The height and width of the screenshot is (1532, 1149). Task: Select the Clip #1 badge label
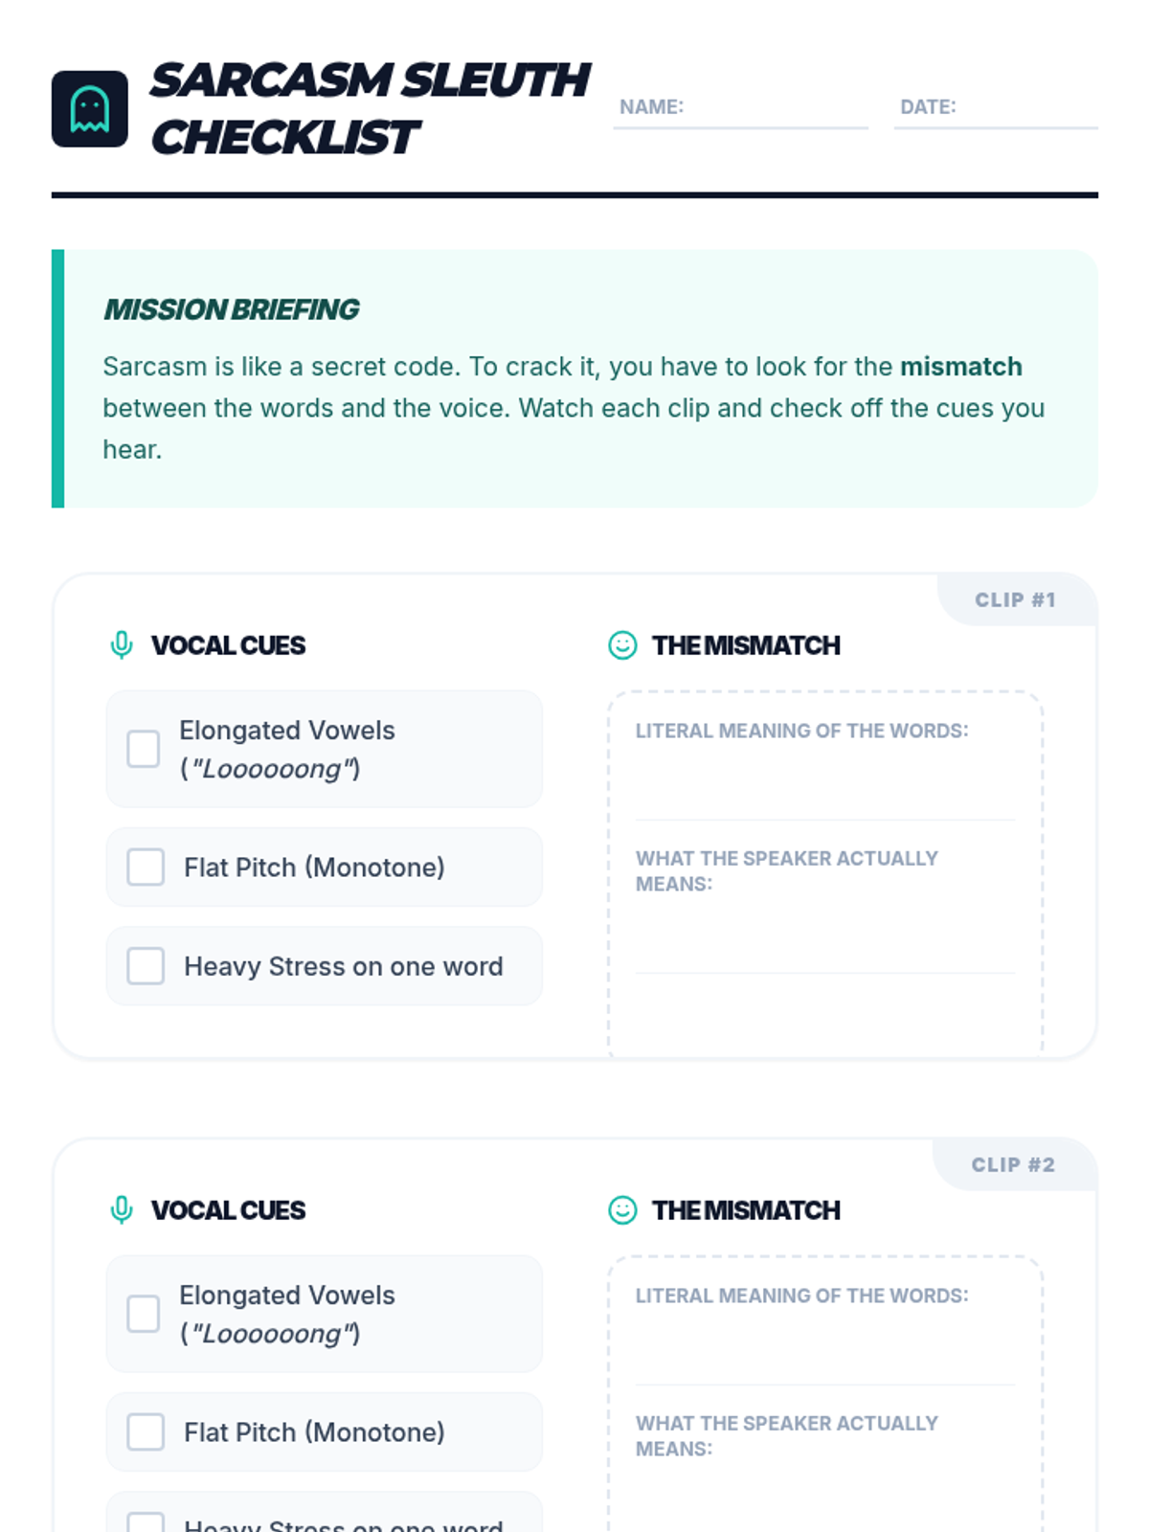[1015, 600]
